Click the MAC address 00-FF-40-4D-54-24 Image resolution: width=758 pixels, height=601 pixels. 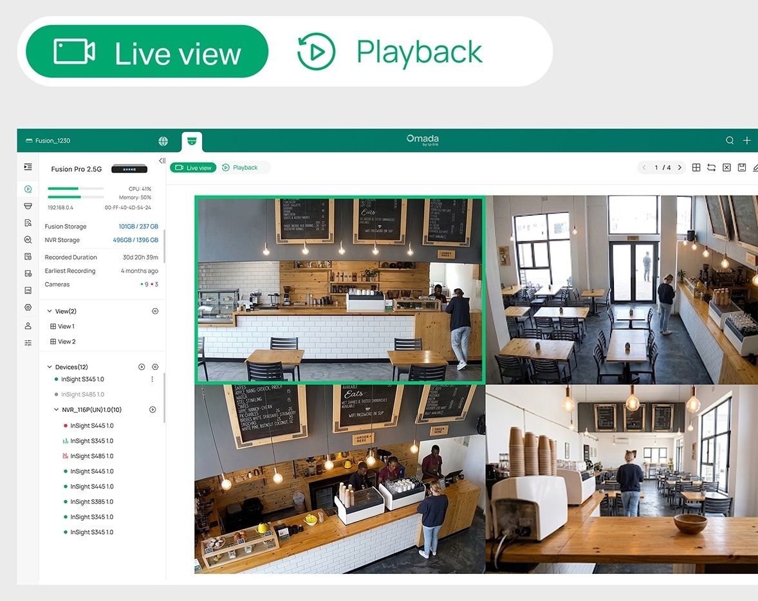point(128,207)
